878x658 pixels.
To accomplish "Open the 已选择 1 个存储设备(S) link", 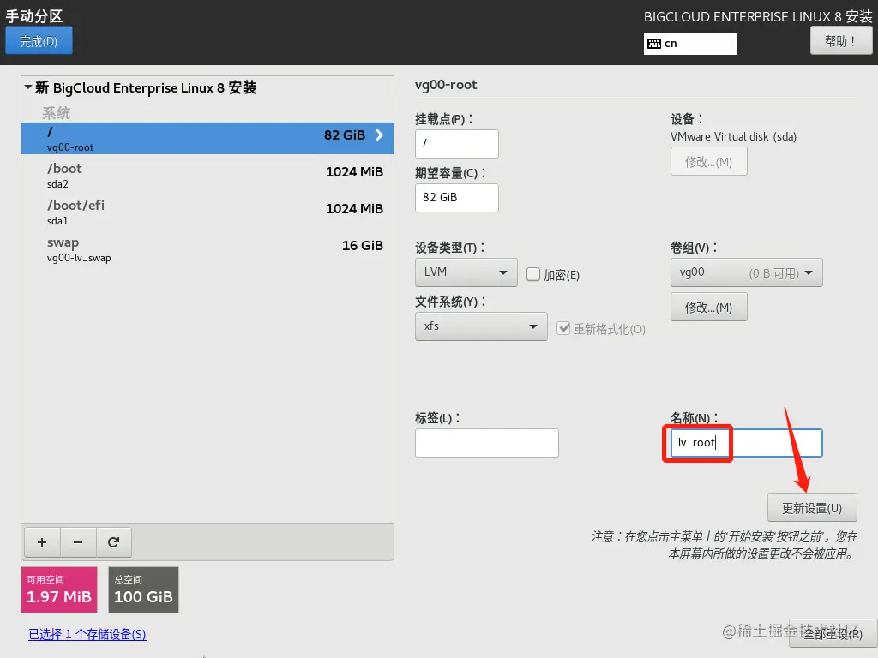I will 87,634.
